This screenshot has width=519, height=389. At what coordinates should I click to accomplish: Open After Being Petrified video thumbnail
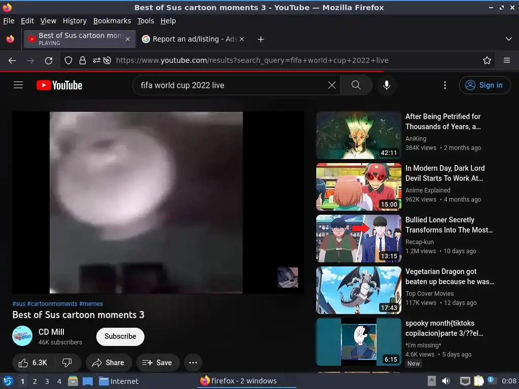pyautogui.click(x=358, y=135)
